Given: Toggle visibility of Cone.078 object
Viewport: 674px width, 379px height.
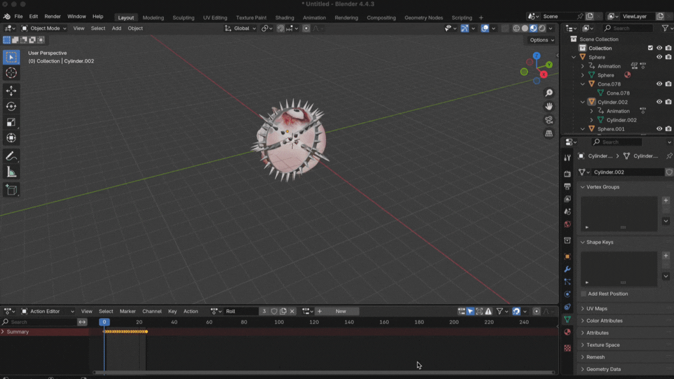Looking at the screenshot, I should 659,84.
